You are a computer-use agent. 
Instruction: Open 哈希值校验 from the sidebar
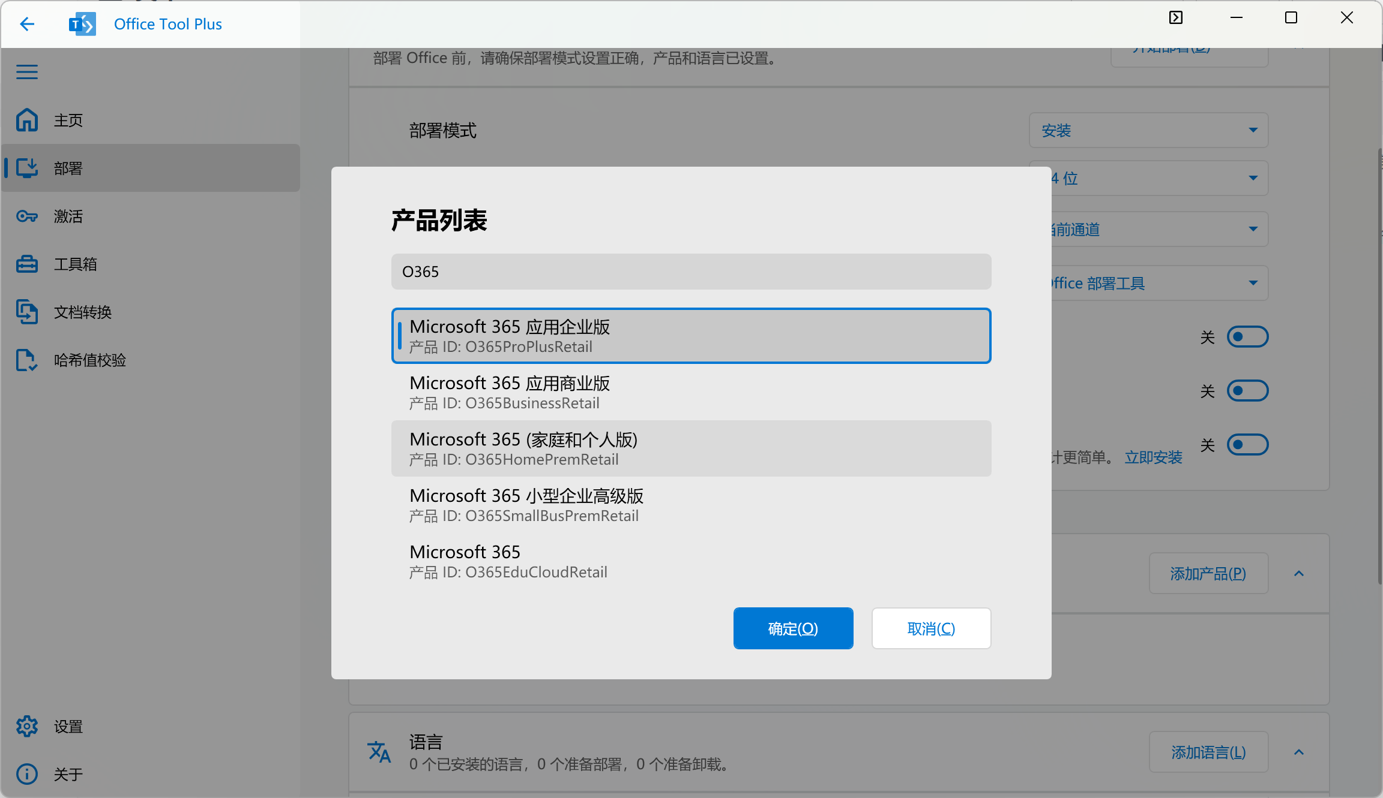tap(151, 360)
